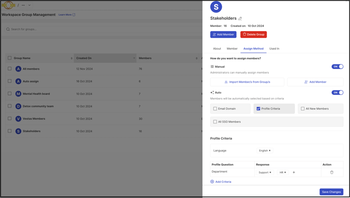Click the Mental Health board avatar icon
The height and width of the screenshot is (198, 350).
(18, 94)
